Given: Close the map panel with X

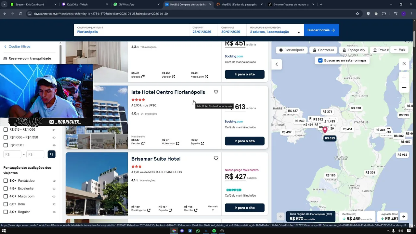Looking at the screenshot, I should [x=404, y=64].
